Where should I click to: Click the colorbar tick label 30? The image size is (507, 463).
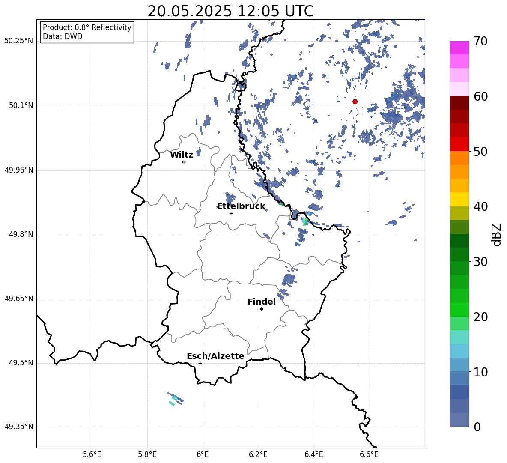(x=481, y=262)
